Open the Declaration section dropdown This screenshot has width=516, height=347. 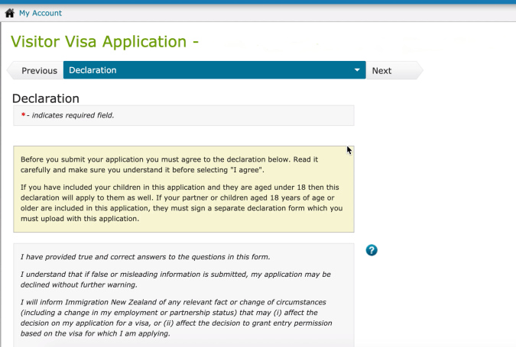pyautogui.click(x=214, y=71)
